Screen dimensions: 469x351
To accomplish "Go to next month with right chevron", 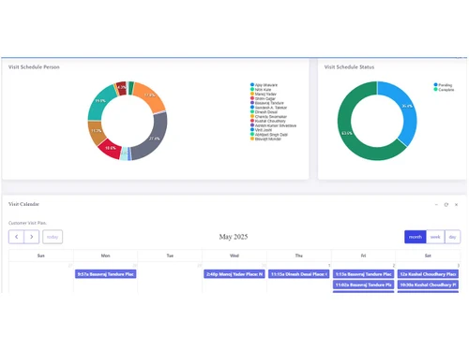I will coord(32,237).
